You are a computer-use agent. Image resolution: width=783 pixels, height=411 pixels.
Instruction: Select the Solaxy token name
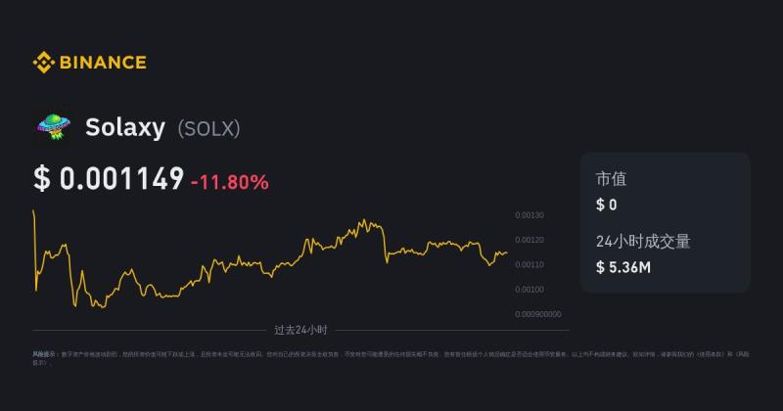click(x=125, y=127)
